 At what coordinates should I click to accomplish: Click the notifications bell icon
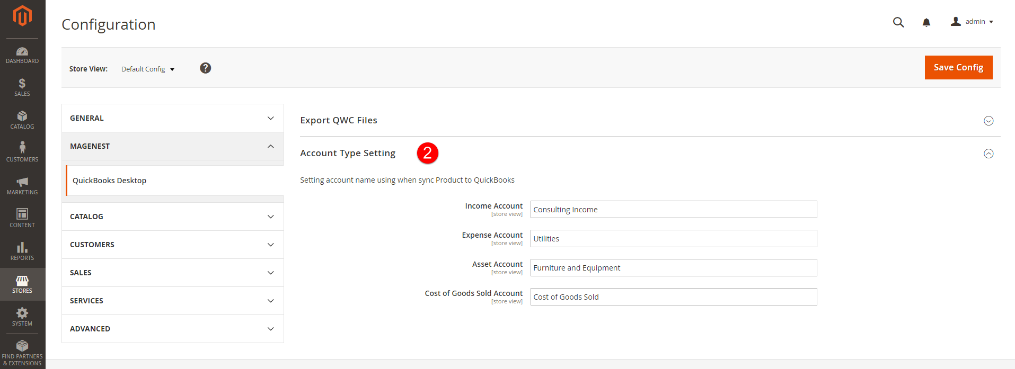pos(926,22)
